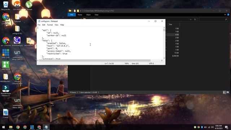The image size is (231, 130).
Task: Open the Action Center notifications icon
Action: [226, 127]
